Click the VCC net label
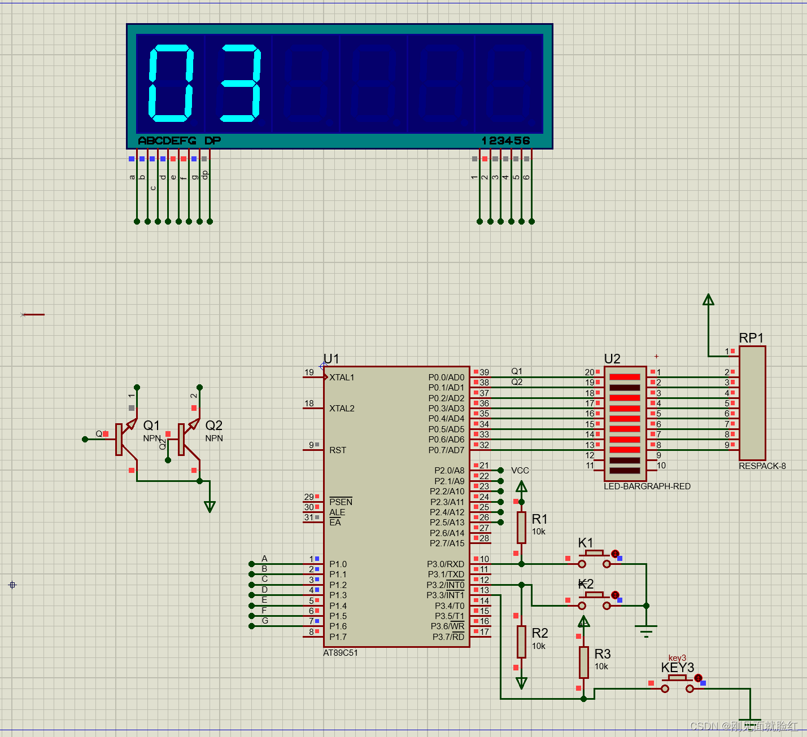 [x=520, y=471]
